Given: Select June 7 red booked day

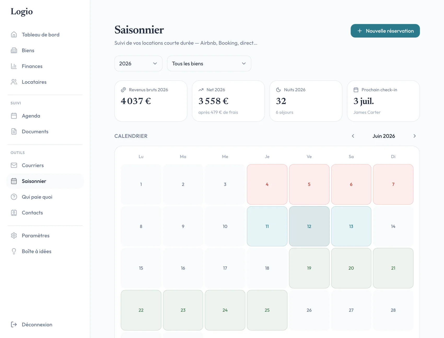Looking at the screenshot, I should tap(393, 184).
